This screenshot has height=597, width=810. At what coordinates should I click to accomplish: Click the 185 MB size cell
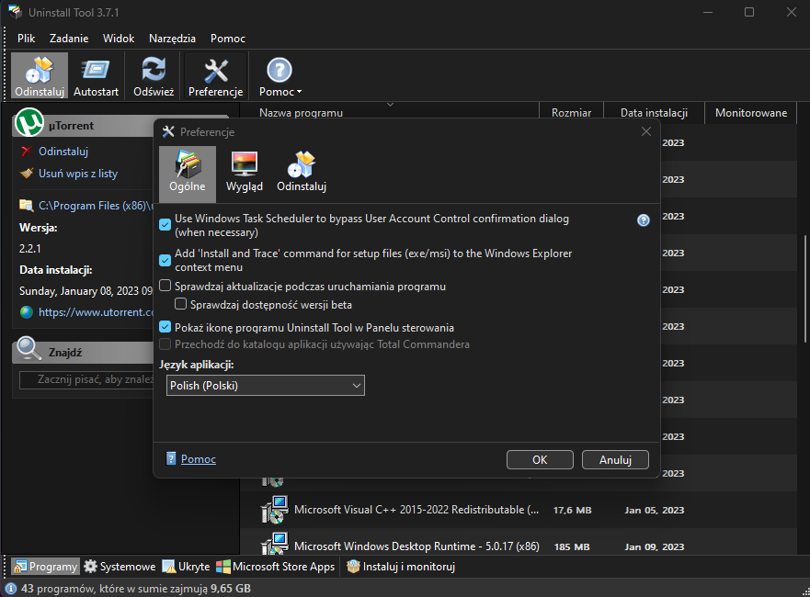click(572, 546)
